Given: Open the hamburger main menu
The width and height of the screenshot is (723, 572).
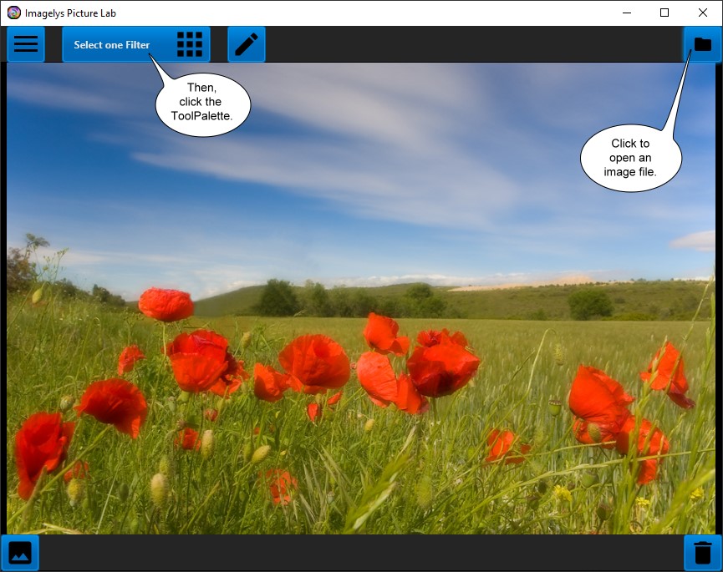Looking at the screenshot, I should [26, 44].
